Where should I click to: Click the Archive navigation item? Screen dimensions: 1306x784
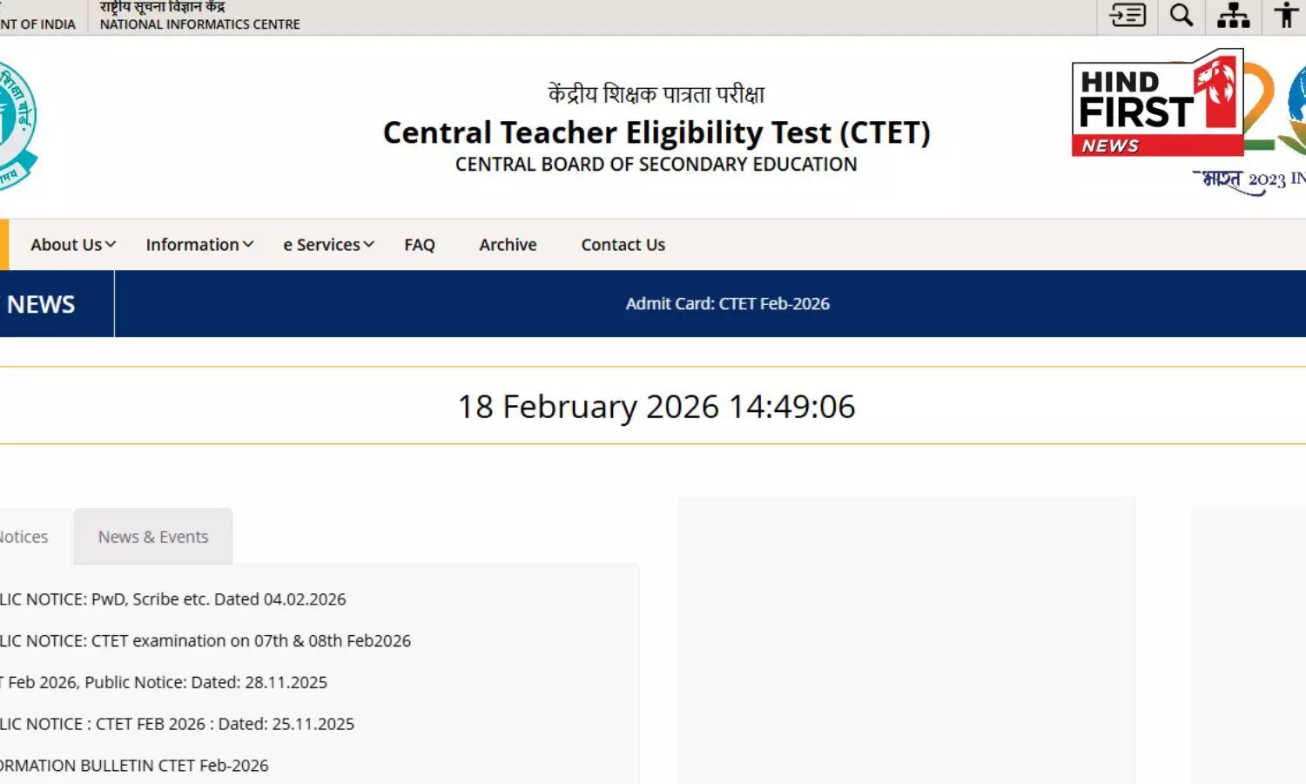(507, 245)
